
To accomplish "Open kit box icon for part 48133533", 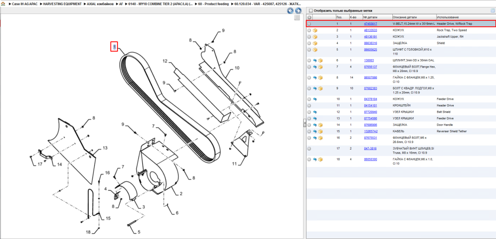I will [x=315, y=30].
